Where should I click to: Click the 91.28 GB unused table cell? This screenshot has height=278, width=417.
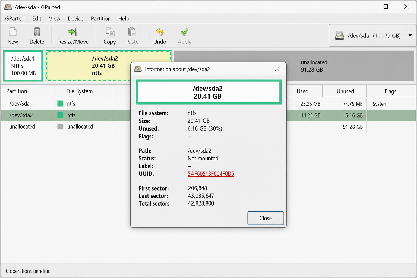click(x=353, y=127)
